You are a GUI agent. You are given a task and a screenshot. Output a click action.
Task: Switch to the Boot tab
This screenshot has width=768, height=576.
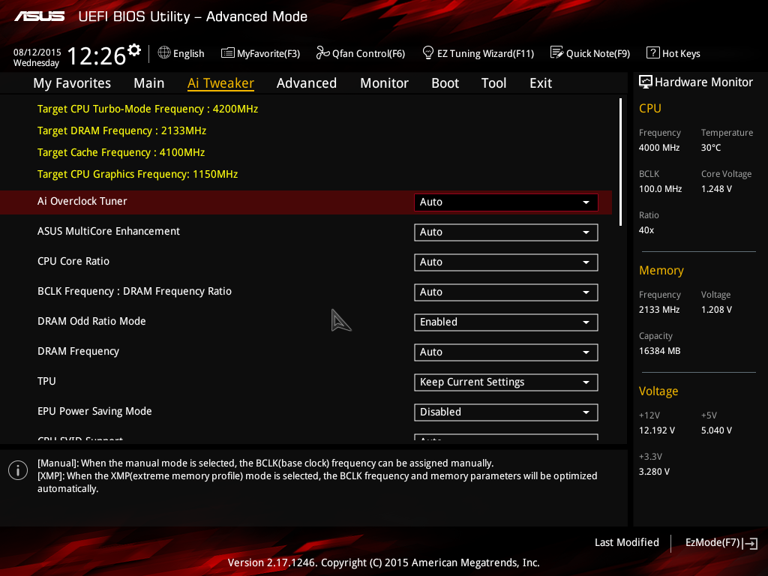(x=445, y=83)
